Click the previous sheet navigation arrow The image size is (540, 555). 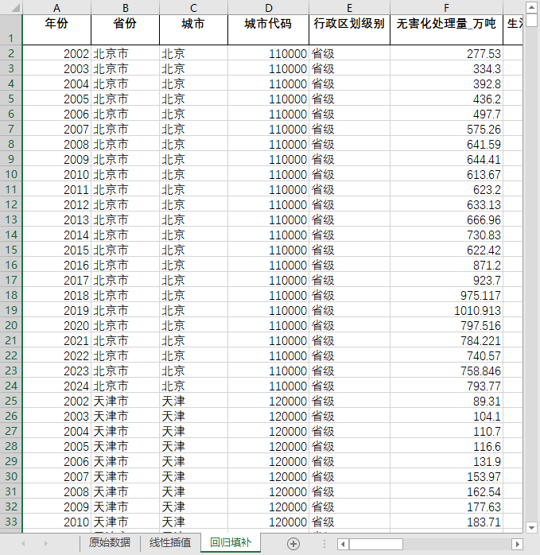(23, 543)
